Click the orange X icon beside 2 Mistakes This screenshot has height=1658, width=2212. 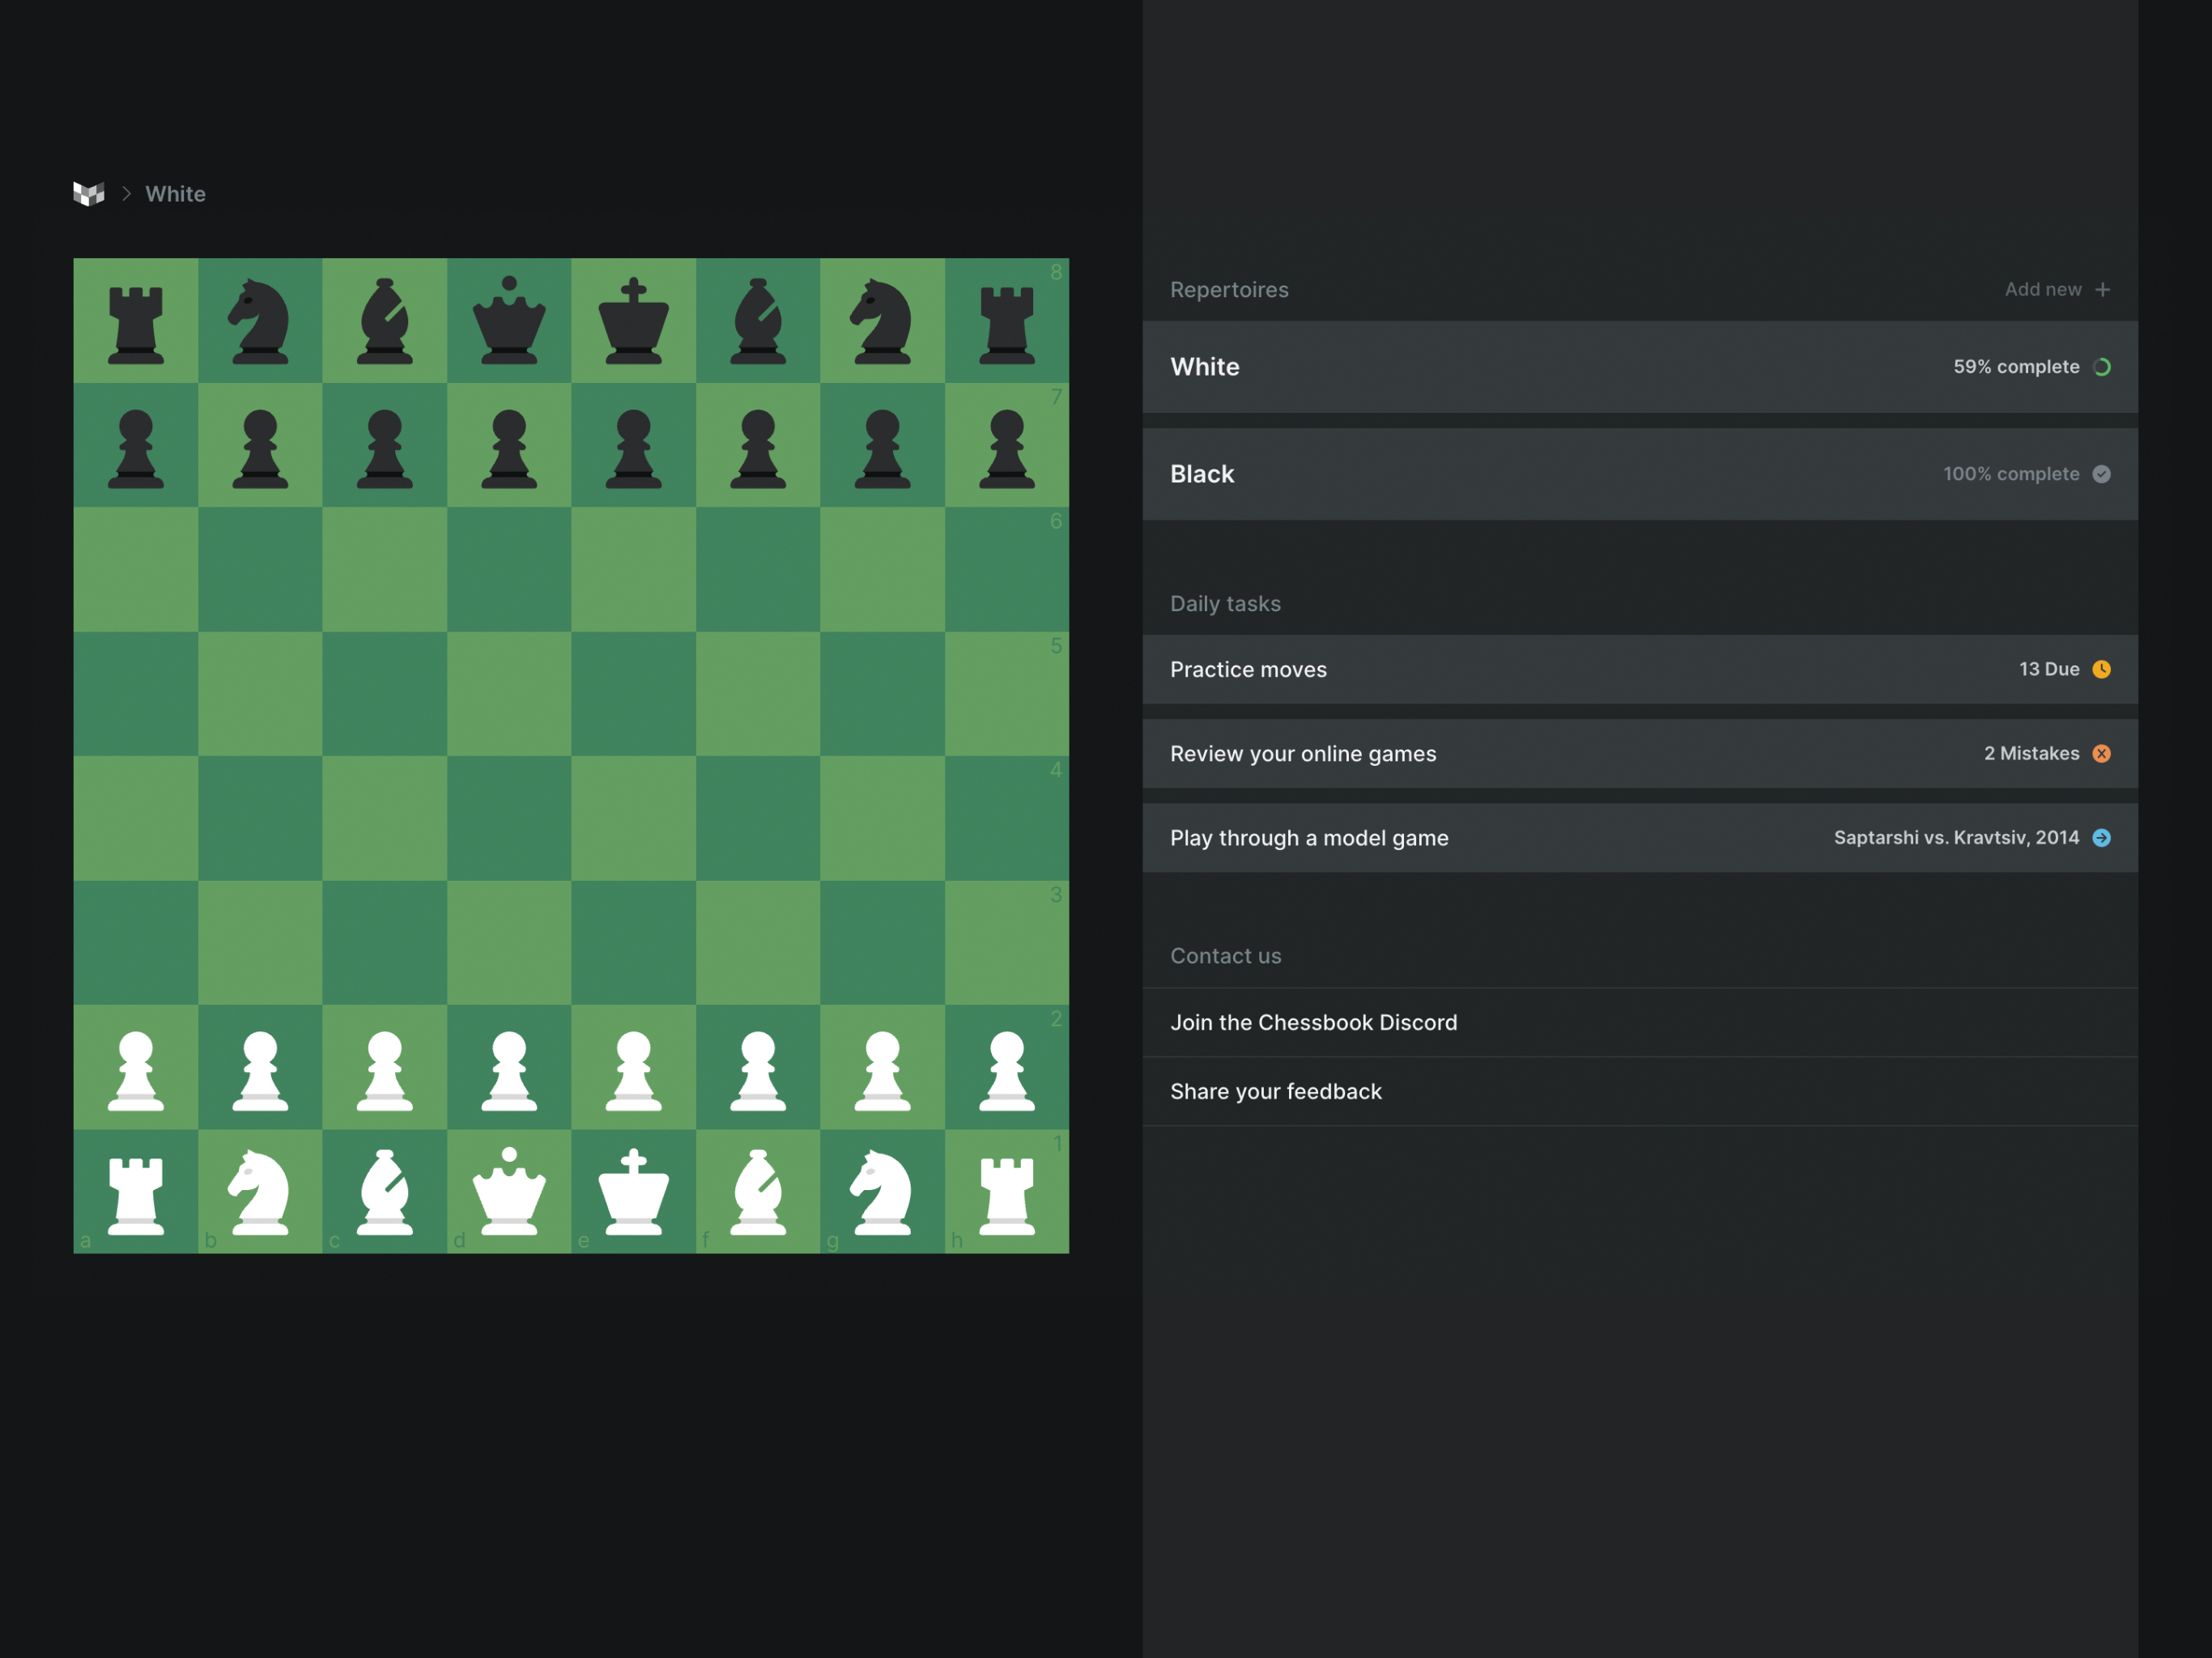coord(2101,753)
